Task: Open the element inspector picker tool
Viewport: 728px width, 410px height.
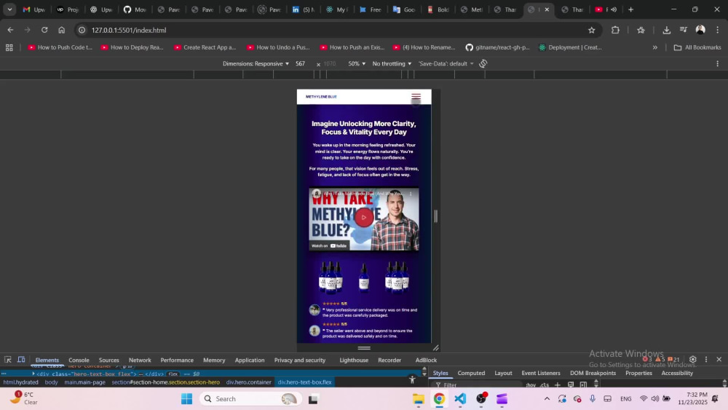Action: (x=8, y=360)
